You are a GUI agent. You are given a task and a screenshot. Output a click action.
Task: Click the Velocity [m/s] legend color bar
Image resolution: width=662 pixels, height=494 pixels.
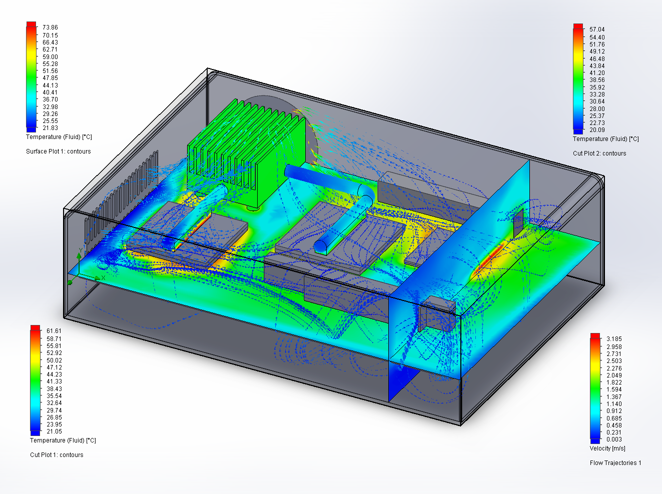[595, 388]
